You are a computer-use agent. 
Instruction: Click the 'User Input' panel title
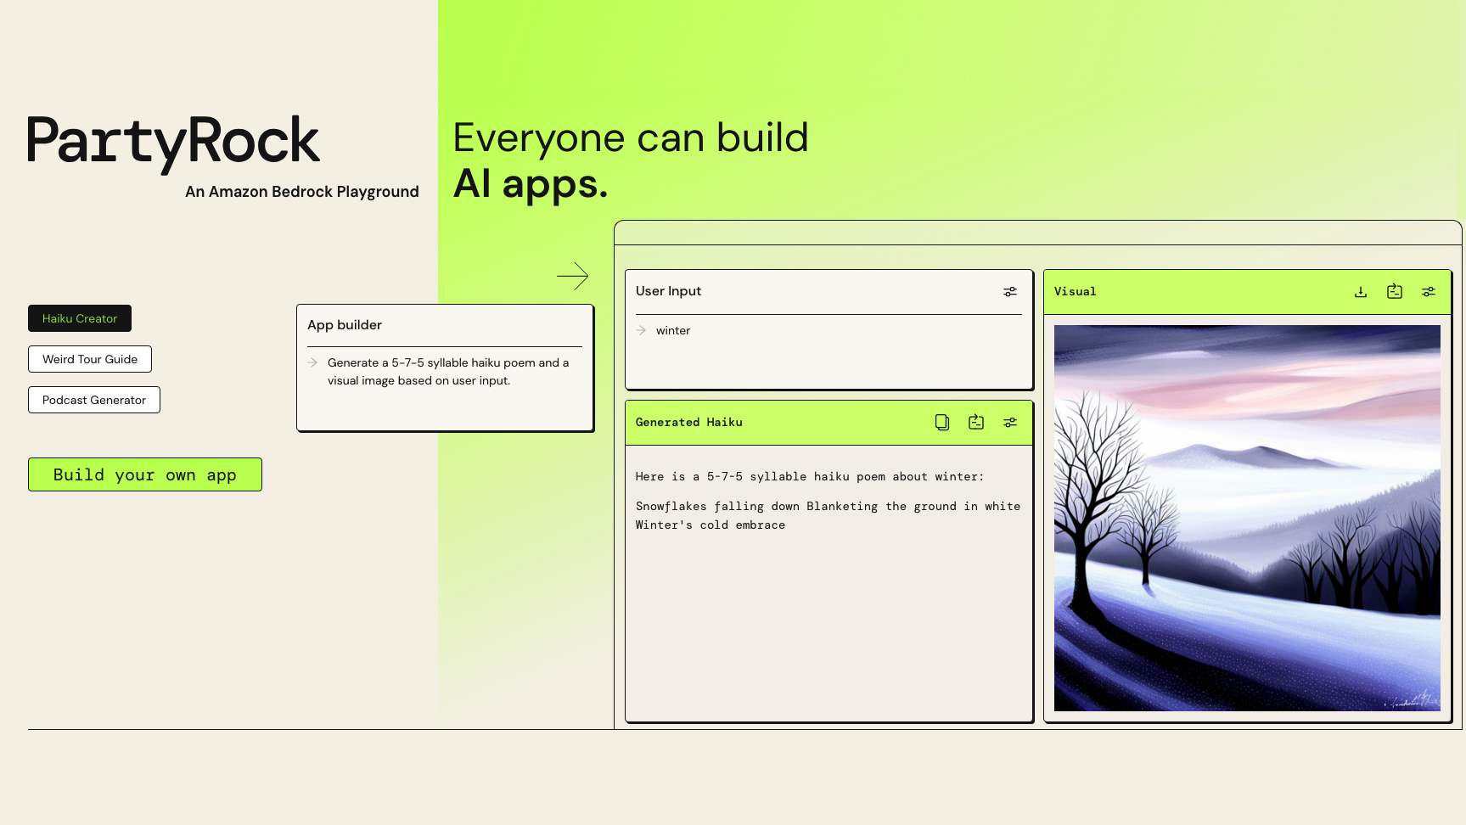669,291
